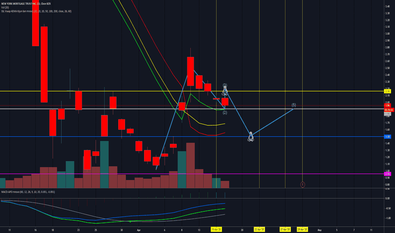This screenshot has height=233, width=395.
Task: Click the (5) Elliott wave label
Action: 294,105
